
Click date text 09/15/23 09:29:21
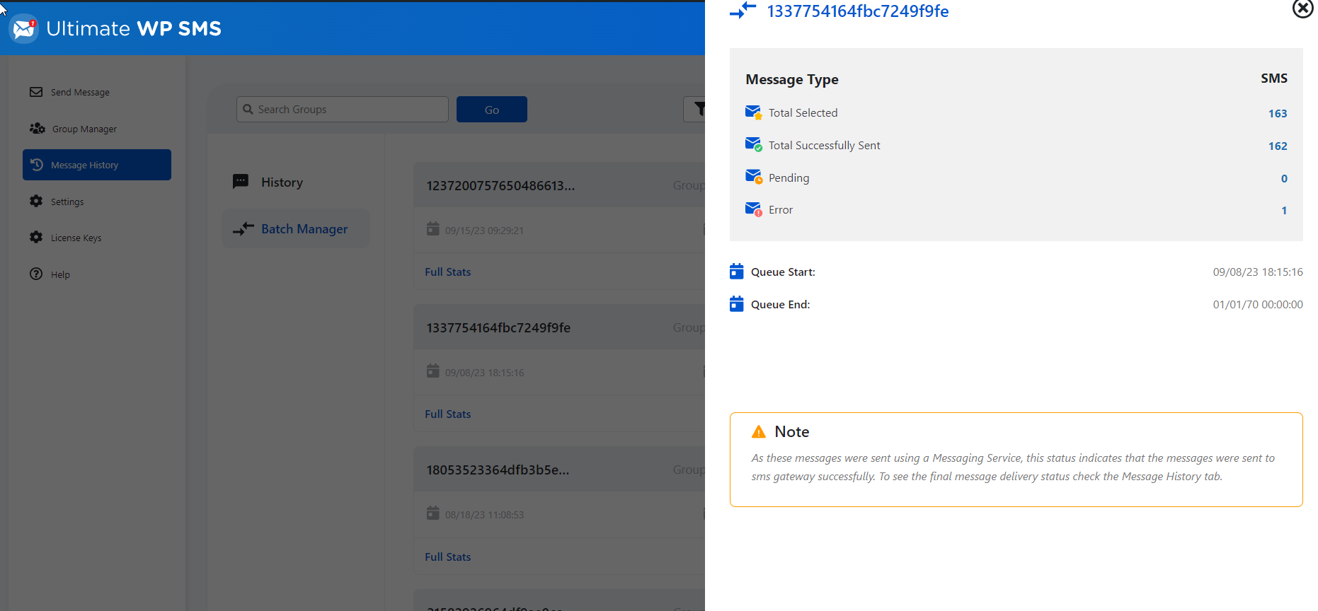pos(484,231)
